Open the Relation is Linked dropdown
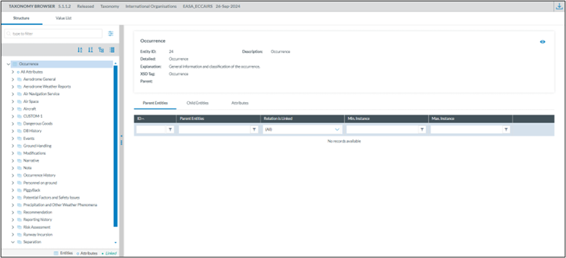The width and height of the screenshot is (566, 258). (x=302, y=129)
